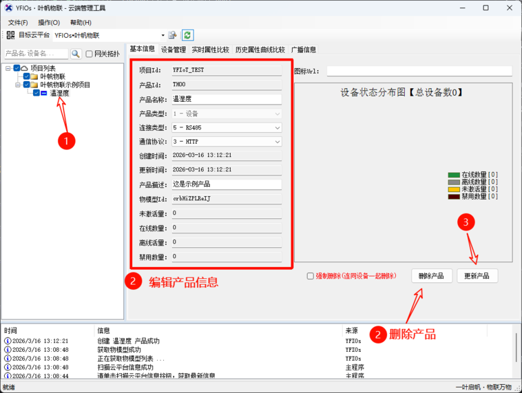Open the 产品类型 dropdown
522x393 pixels.
pyautogui.click(x=278, y=114)
